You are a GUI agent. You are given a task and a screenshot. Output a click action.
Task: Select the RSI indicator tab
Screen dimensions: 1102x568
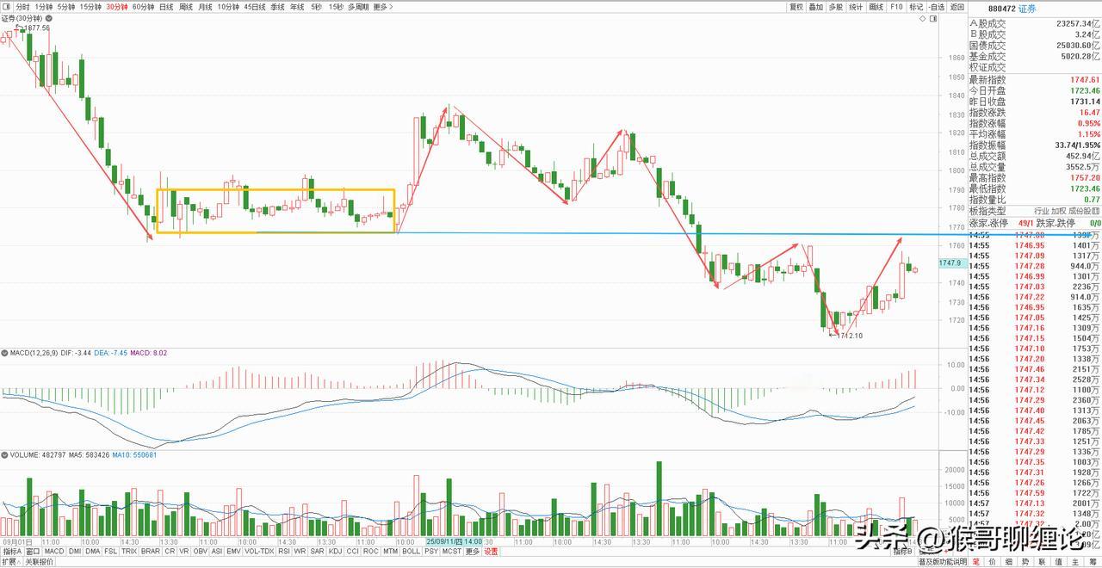[284, 551]
